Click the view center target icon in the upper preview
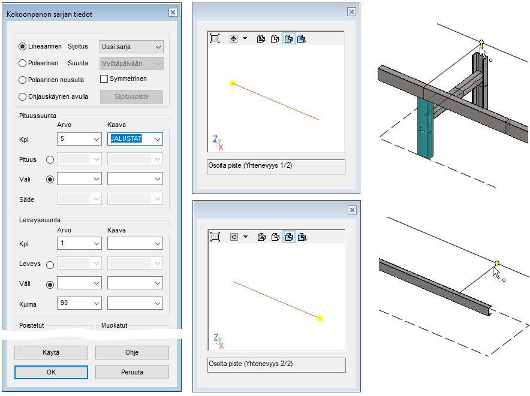Screen dimensions: 530x396 (233, 38)
